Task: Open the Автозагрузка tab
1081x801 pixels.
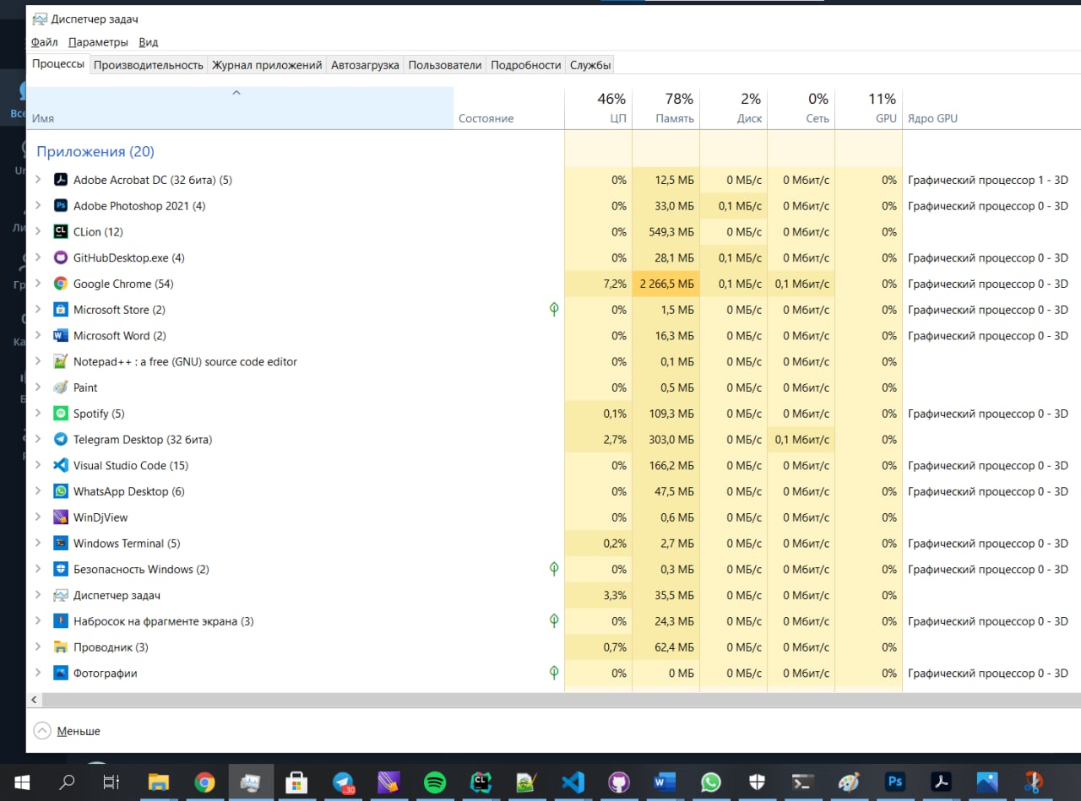Action: (x=365, y=65)
